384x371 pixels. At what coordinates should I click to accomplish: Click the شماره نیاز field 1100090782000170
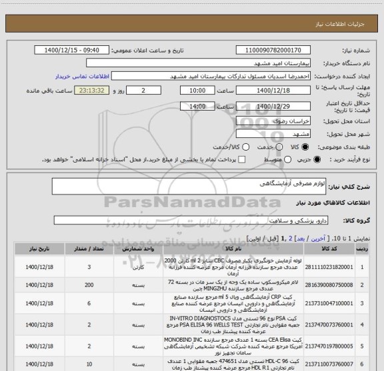click(273, 50)
